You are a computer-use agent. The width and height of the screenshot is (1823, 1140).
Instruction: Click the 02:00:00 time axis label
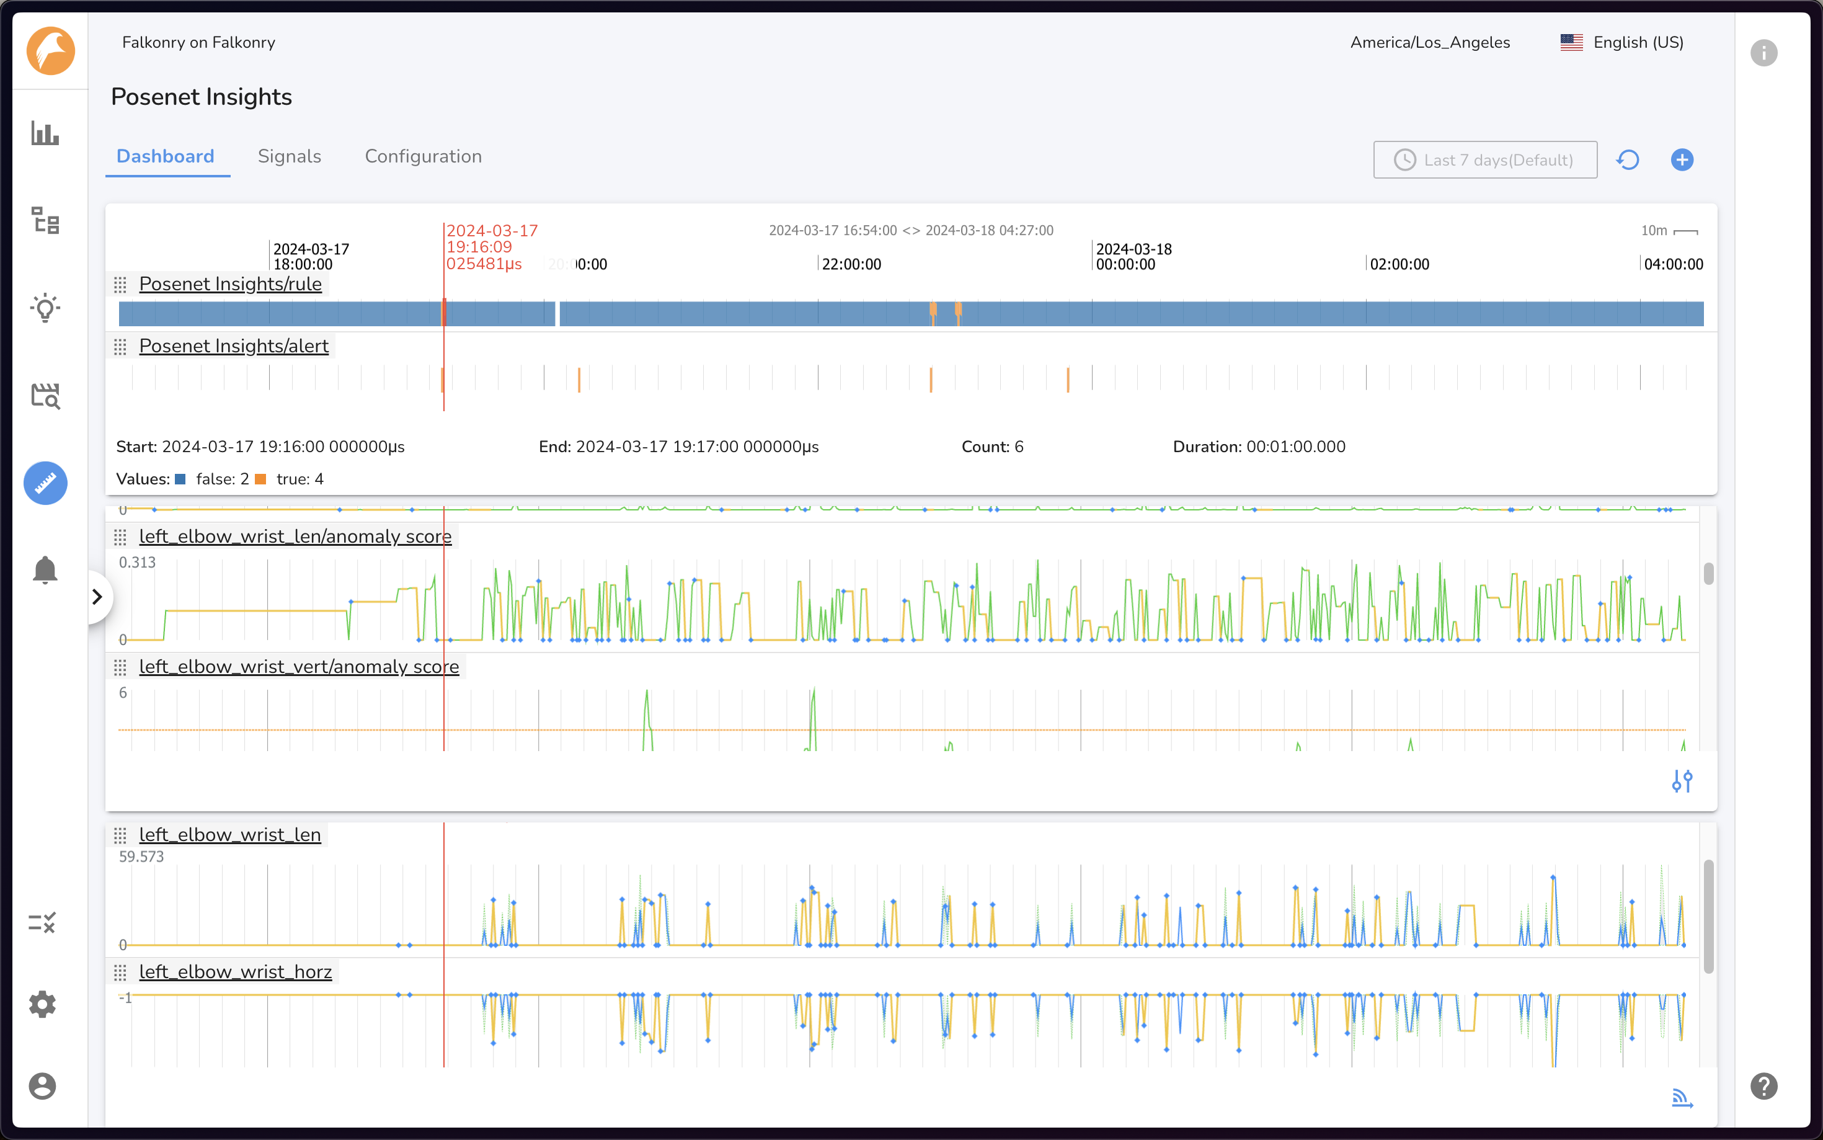coord(1399,265)
